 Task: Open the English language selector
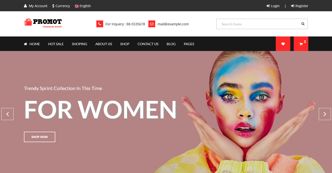[x=83, y=6]
